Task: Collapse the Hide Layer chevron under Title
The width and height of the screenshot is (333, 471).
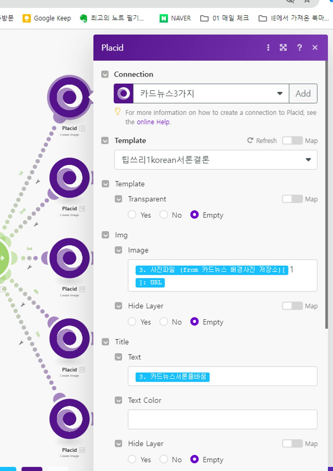Action: (118, 444)
